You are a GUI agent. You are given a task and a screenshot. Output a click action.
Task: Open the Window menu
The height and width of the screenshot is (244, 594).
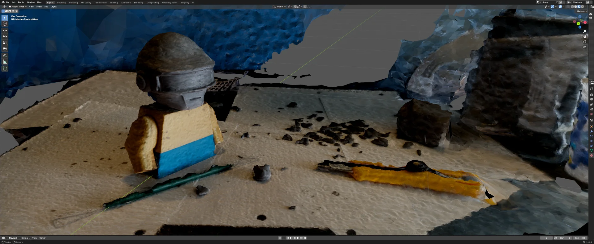coord(31,2)
